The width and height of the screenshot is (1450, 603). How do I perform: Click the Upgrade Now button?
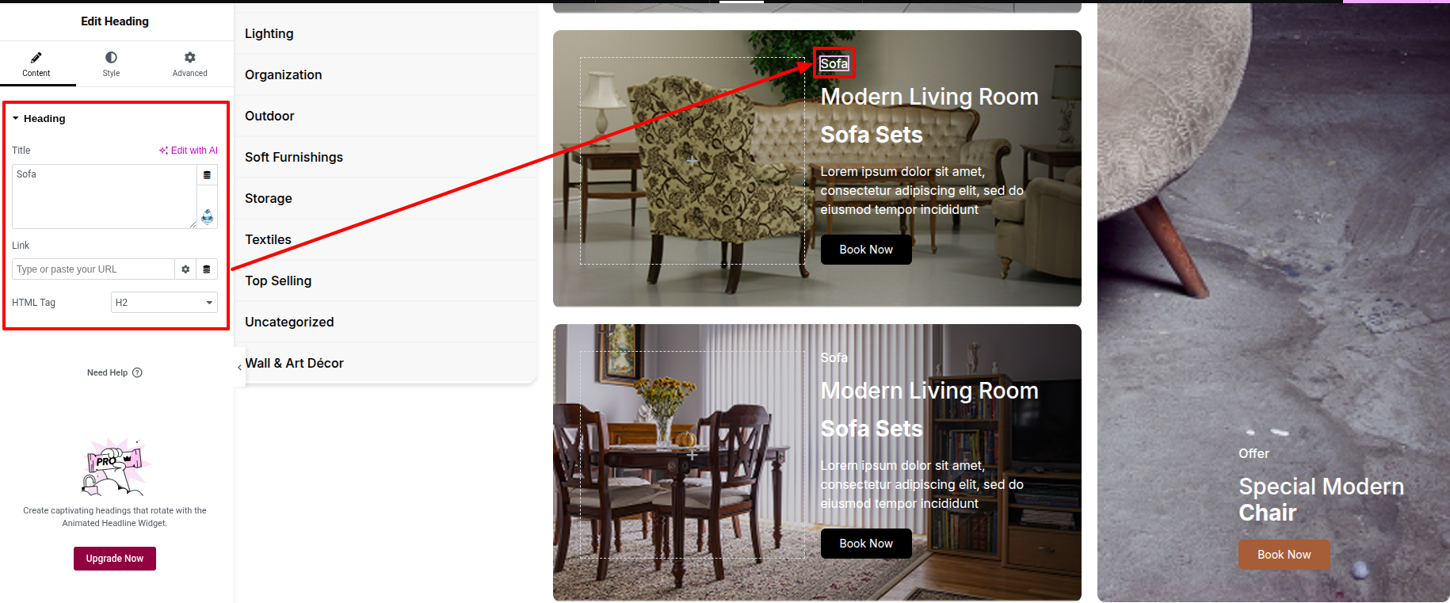click(115, 559)
